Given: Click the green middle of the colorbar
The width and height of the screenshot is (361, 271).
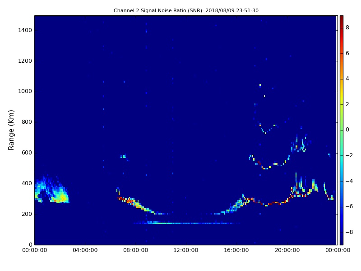Looking at the screenshot, I should pyautogui.click(x=342, y=130).
